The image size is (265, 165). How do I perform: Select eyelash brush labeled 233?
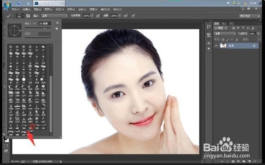click(x=24, y=133)
